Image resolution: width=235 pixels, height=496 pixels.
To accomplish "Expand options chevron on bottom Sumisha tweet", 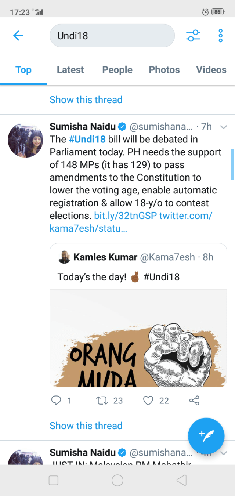I will (x=223, y=453).
